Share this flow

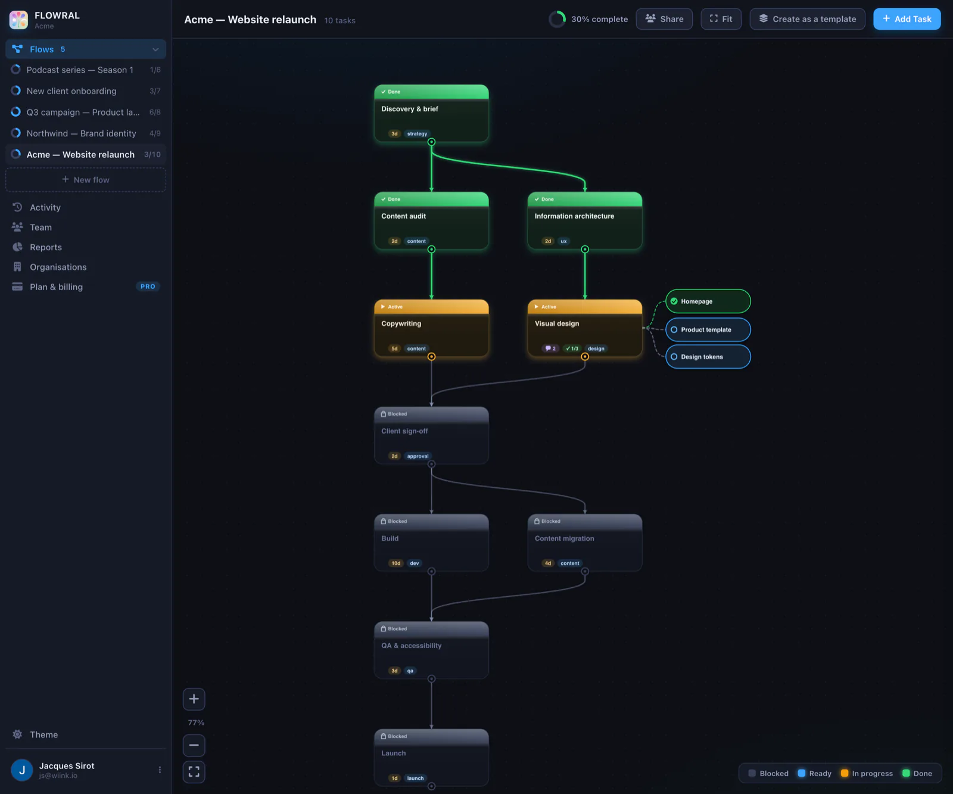[x=664, y=19]
